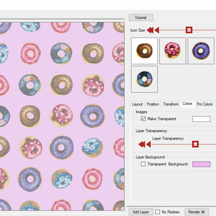
Task: Toggle the No Redraw checkbox
Action: coord(157,212)
